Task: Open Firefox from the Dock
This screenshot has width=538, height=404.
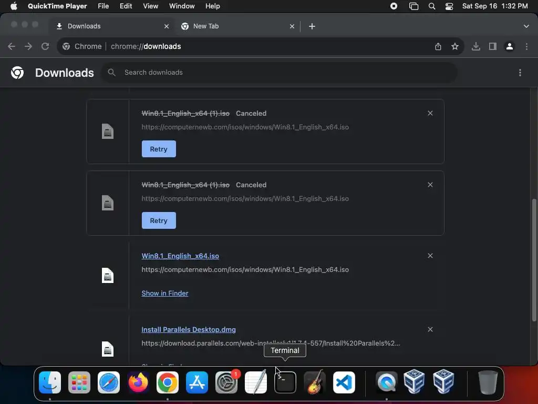Action: pos(138,382)
